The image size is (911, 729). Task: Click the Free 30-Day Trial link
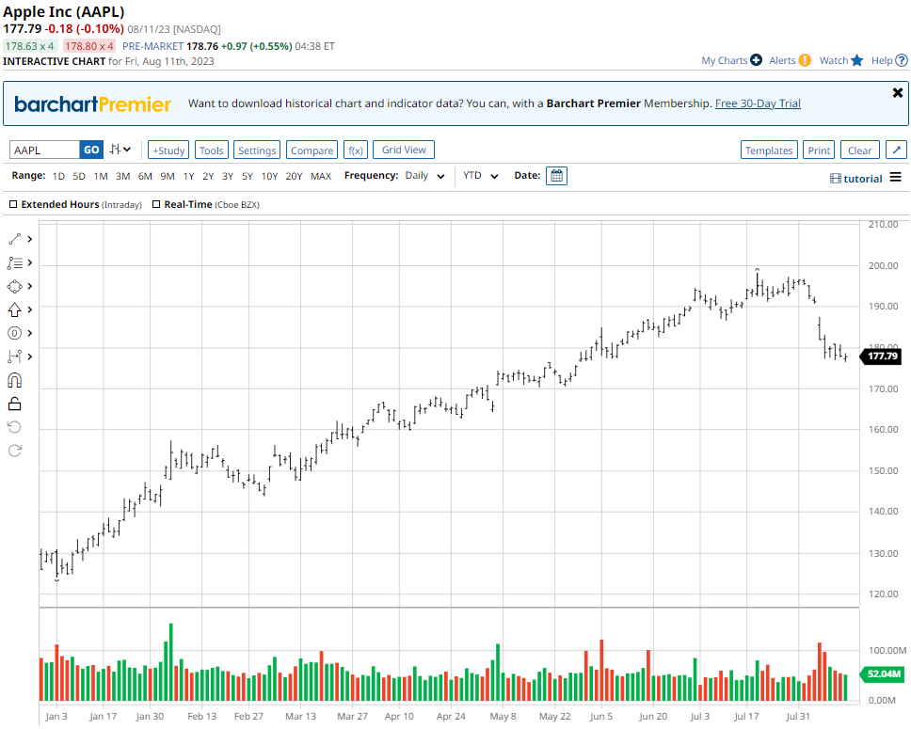(757, 103)
